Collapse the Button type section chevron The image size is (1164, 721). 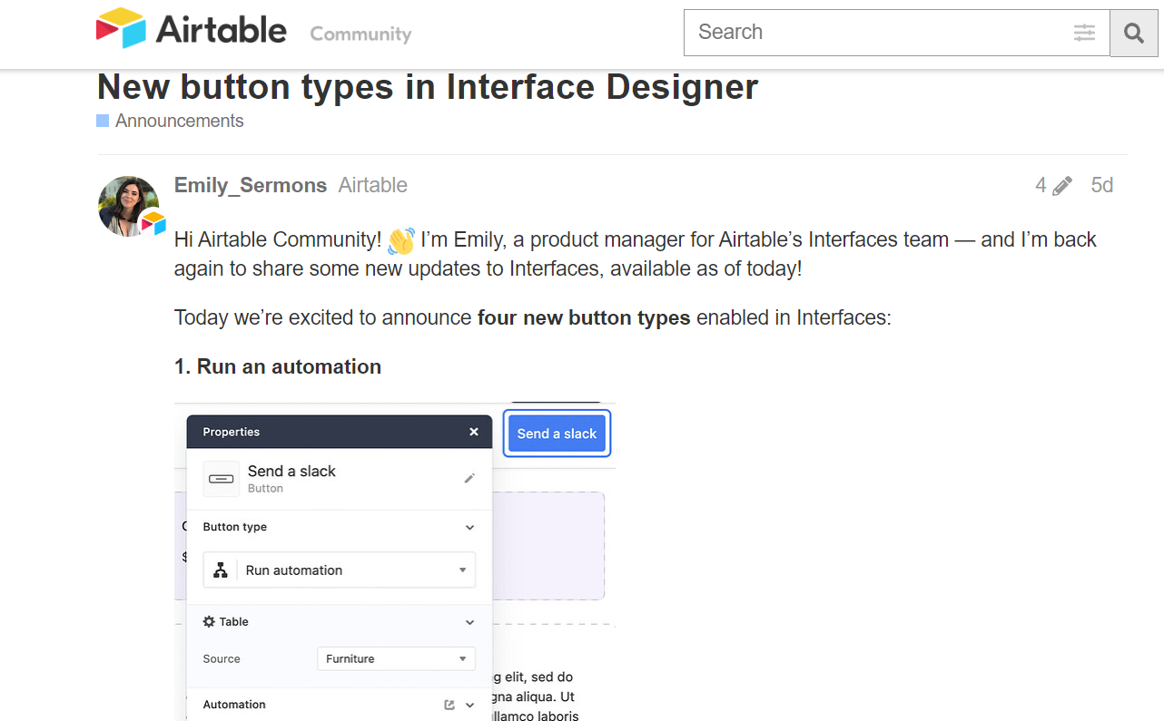coord(469,527)
